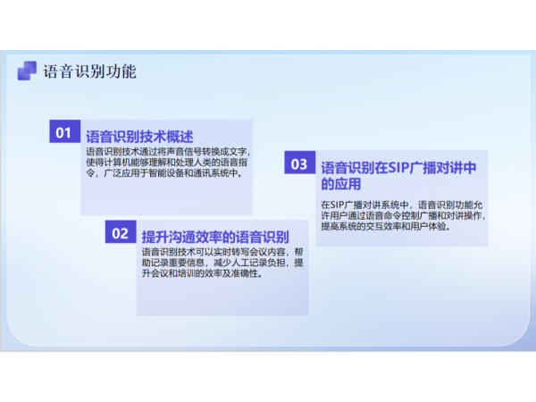
Task: Click the 03 number badge
Action: click(x=298, y=164)
